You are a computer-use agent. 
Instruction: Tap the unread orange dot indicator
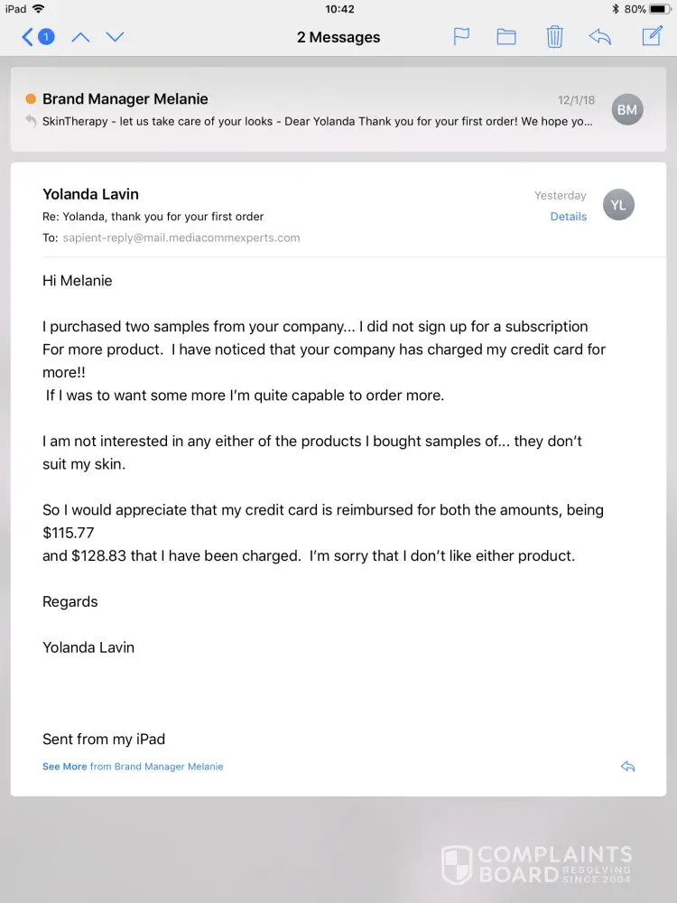coord(31,99)
